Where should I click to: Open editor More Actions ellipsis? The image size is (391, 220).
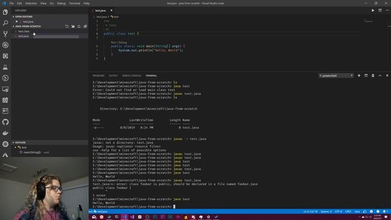point(387,10)
